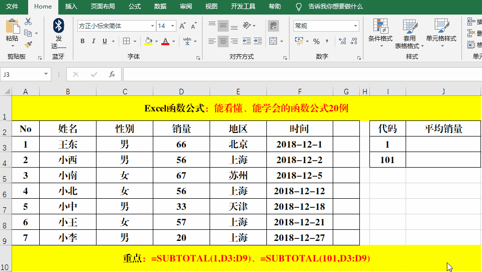Switch to the 视图 tab
The height and width of the screenshot is (272, 482).
coord(211,7)
